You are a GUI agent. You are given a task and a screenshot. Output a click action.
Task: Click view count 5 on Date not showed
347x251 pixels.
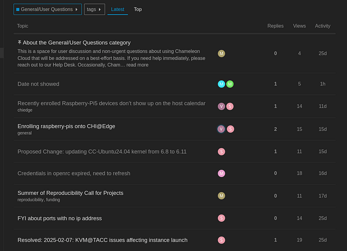[x=299, y=84]
